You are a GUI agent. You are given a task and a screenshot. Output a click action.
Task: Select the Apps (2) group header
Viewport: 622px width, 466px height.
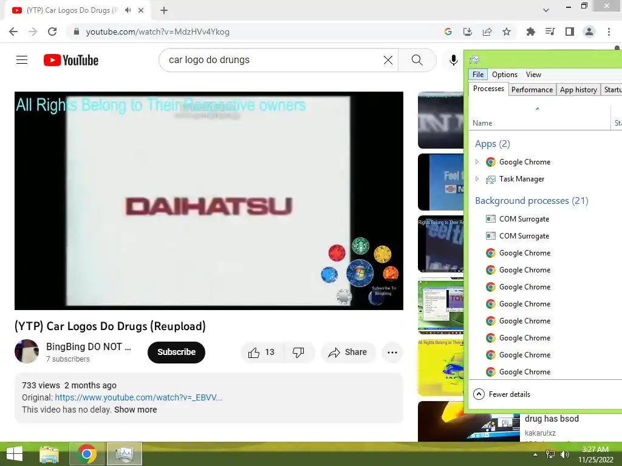click(x=492, y=144)
